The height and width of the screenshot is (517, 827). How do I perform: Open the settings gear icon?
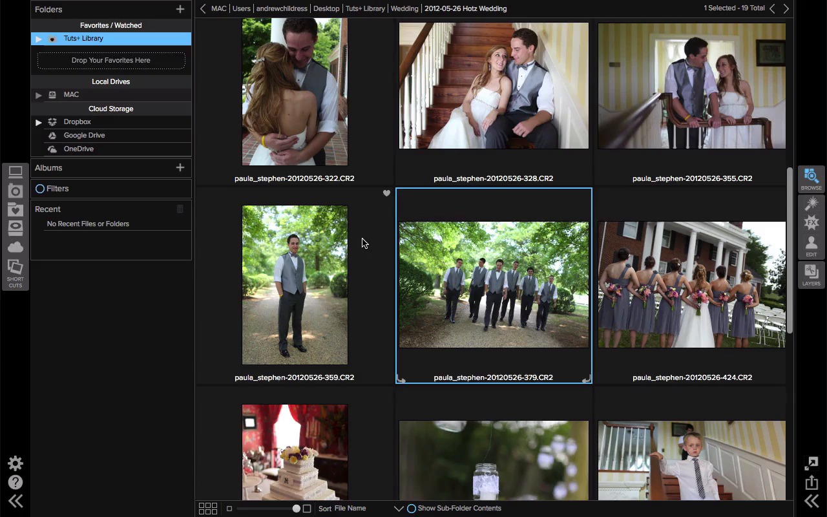coord(16,463)
